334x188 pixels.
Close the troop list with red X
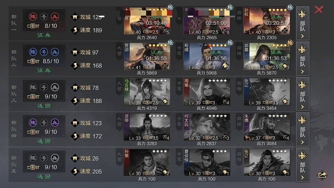tap(319, 10)
